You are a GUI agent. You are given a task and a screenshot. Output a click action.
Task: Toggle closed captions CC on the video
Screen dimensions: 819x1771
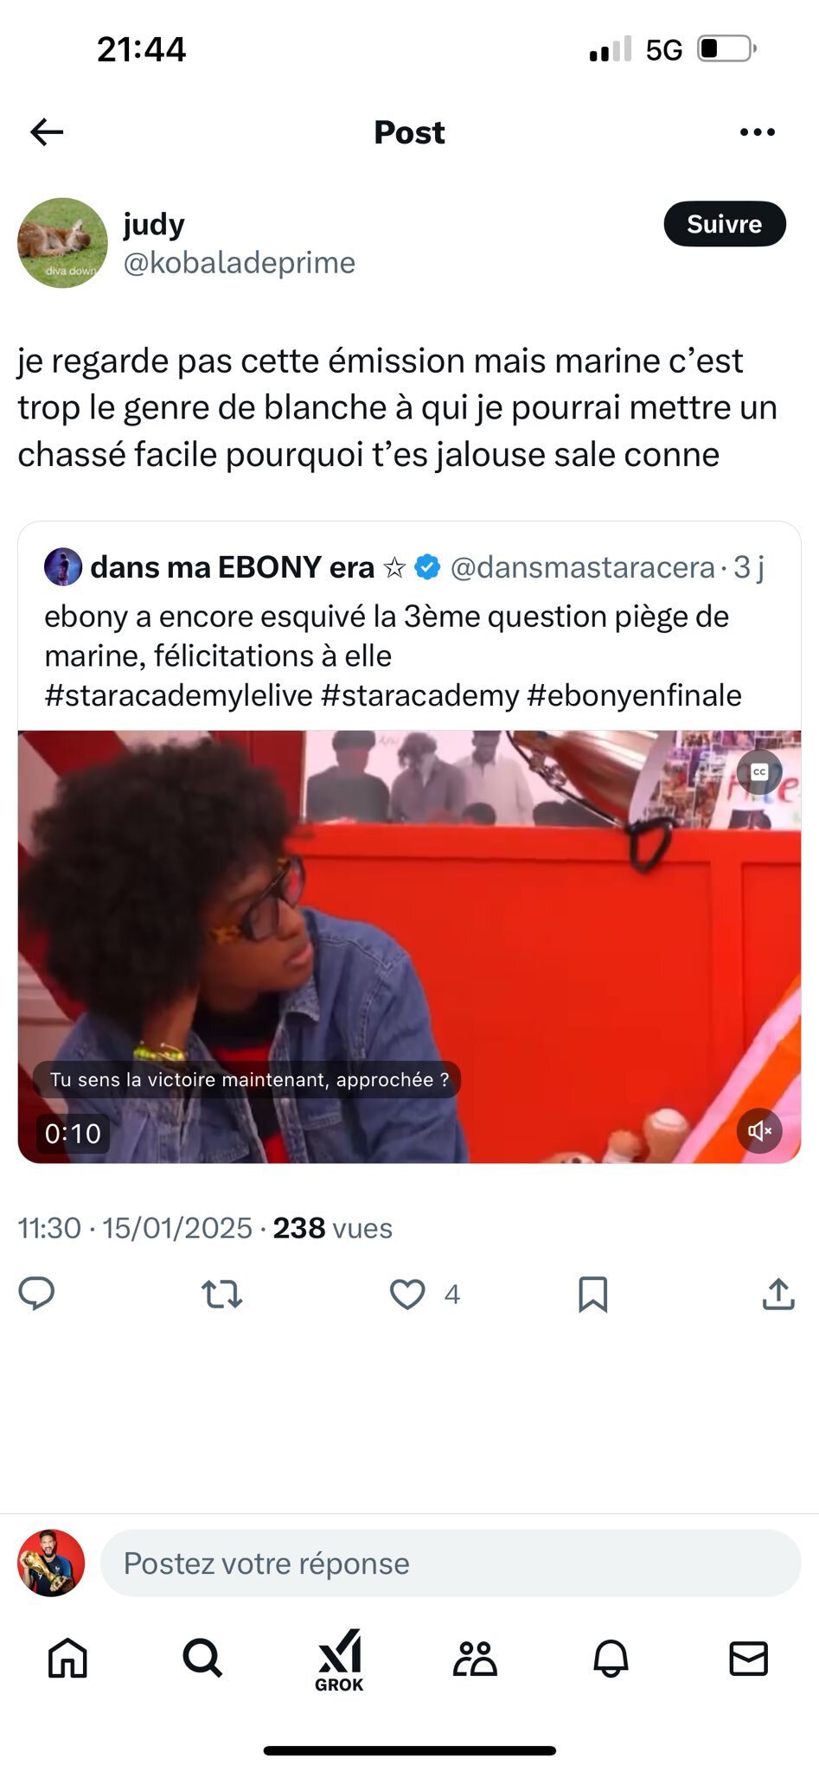pos(759,771)
